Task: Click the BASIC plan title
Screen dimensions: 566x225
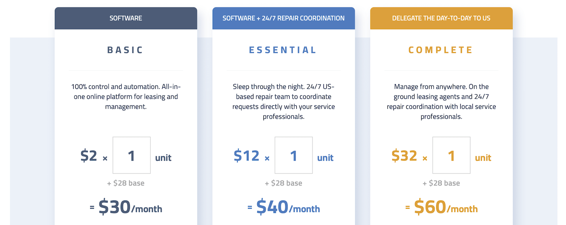Action: (x=125, y=50)
